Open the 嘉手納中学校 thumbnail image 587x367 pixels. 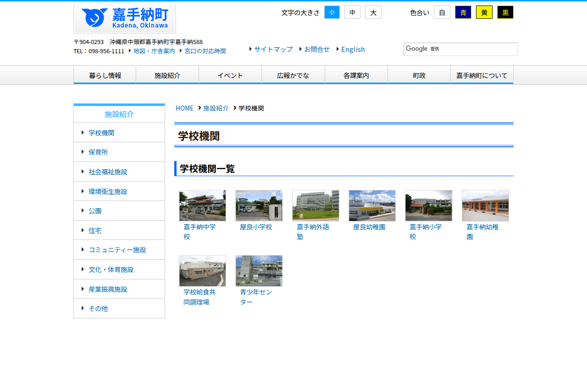202,206
